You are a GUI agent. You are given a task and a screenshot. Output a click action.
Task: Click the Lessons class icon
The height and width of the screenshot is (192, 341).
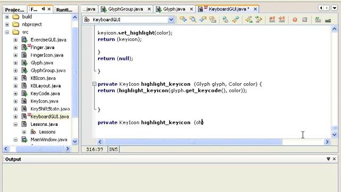tap(33, 132)
